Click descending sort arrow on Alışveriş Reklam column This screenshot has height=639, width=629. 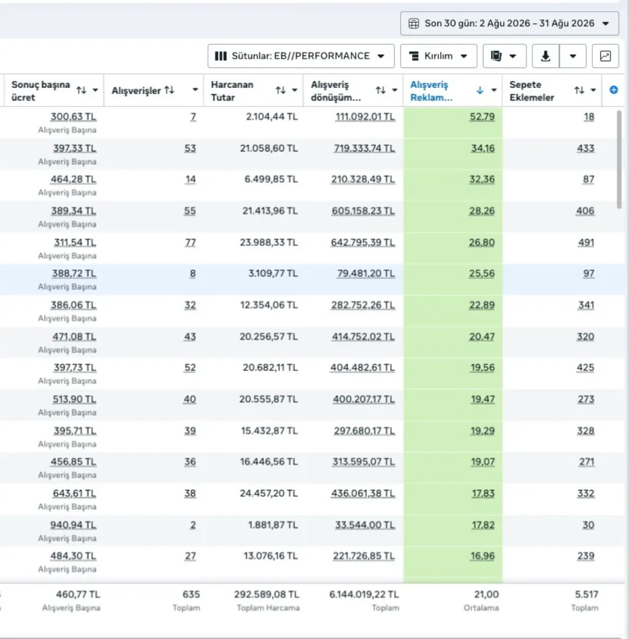(x=480, y=90)
